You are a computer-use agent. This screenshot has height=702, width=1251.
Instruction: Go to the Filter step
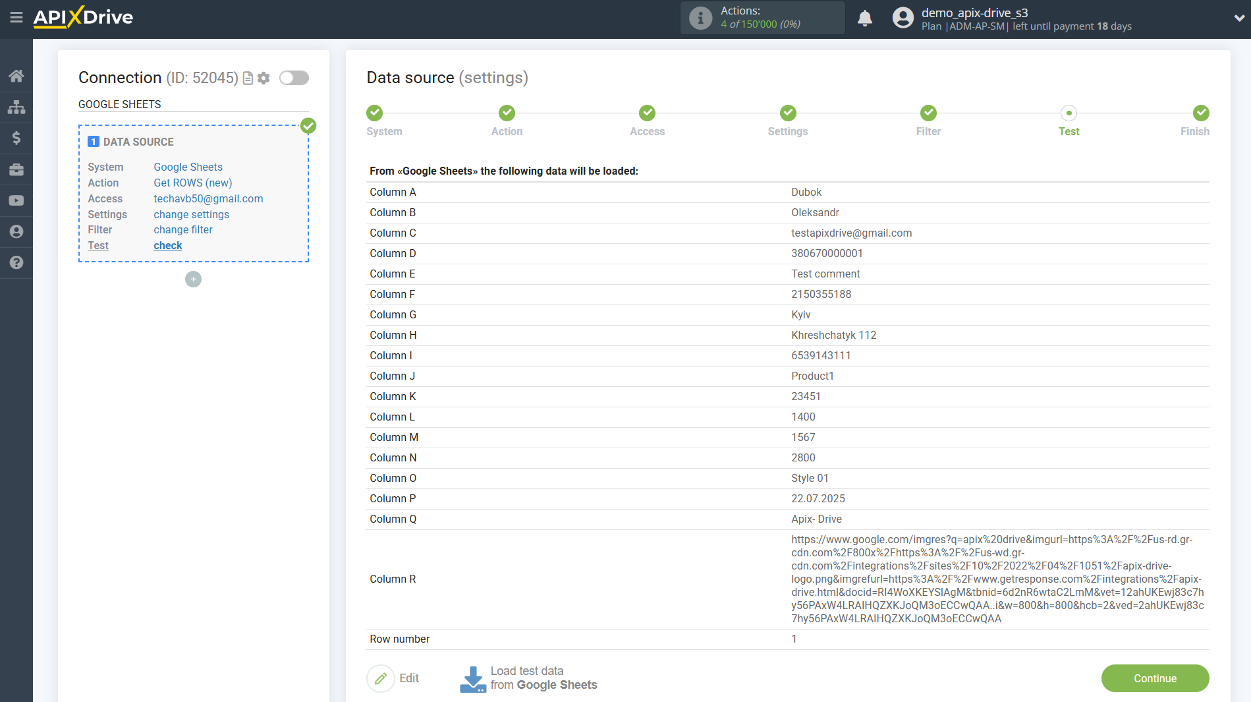pyautogui.click(x=928, y=113)
